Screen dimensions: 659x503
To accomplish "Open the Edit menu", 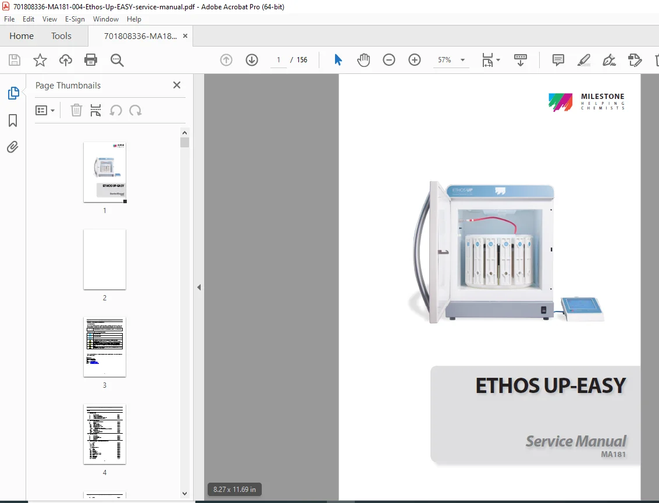I will pos(28,19).
